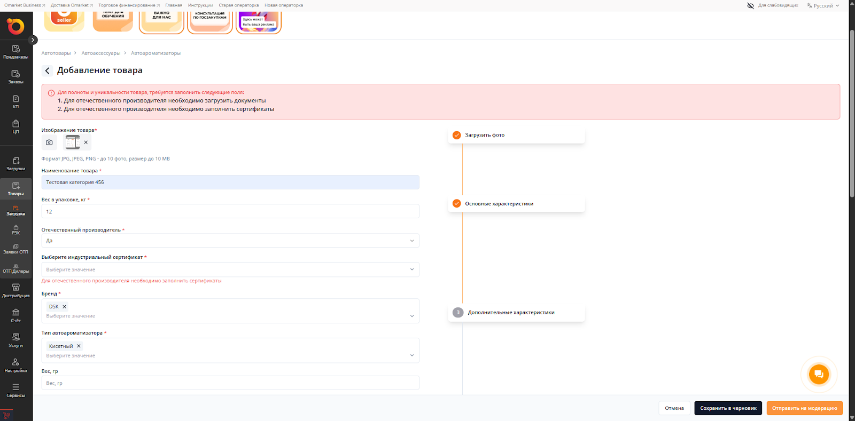
Task: Open the chat support bubble
Action: pyautogui.click(x=819, y=374)
